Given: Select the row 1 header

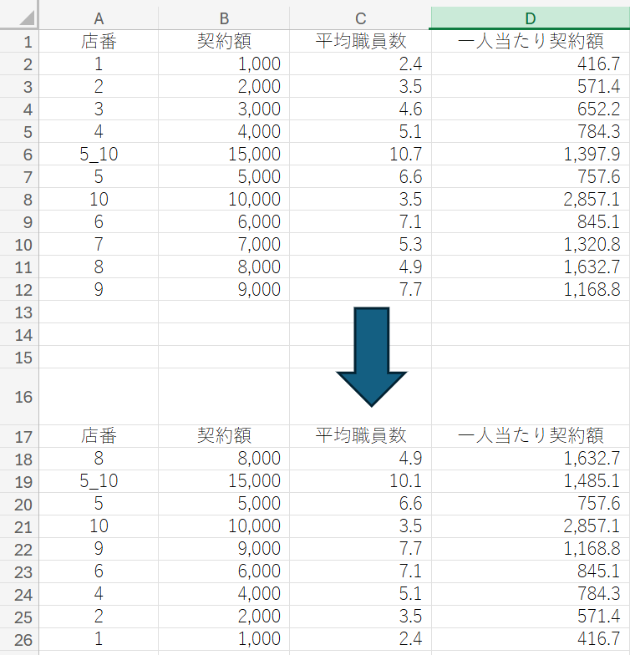Looking at the screenshot, I should coord(19,42).
